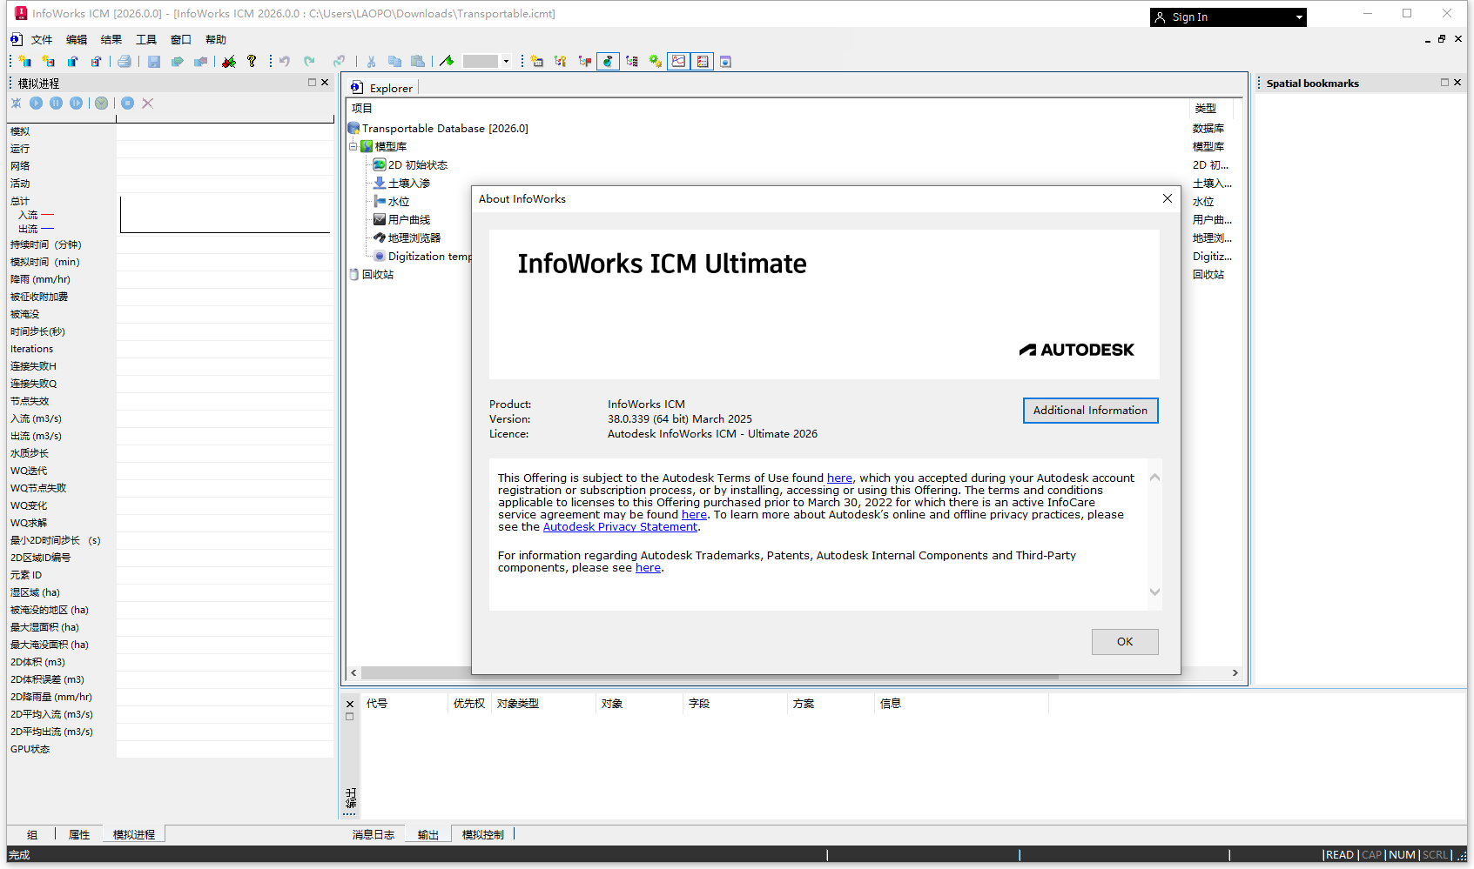Close the About InfoWorks dialog
Screen dimensions: 1474x869
click(1168, 198)
